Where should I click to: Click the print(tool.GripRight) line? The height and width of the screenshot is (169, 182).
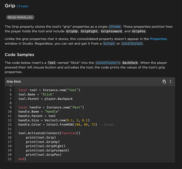pos(46,146)
